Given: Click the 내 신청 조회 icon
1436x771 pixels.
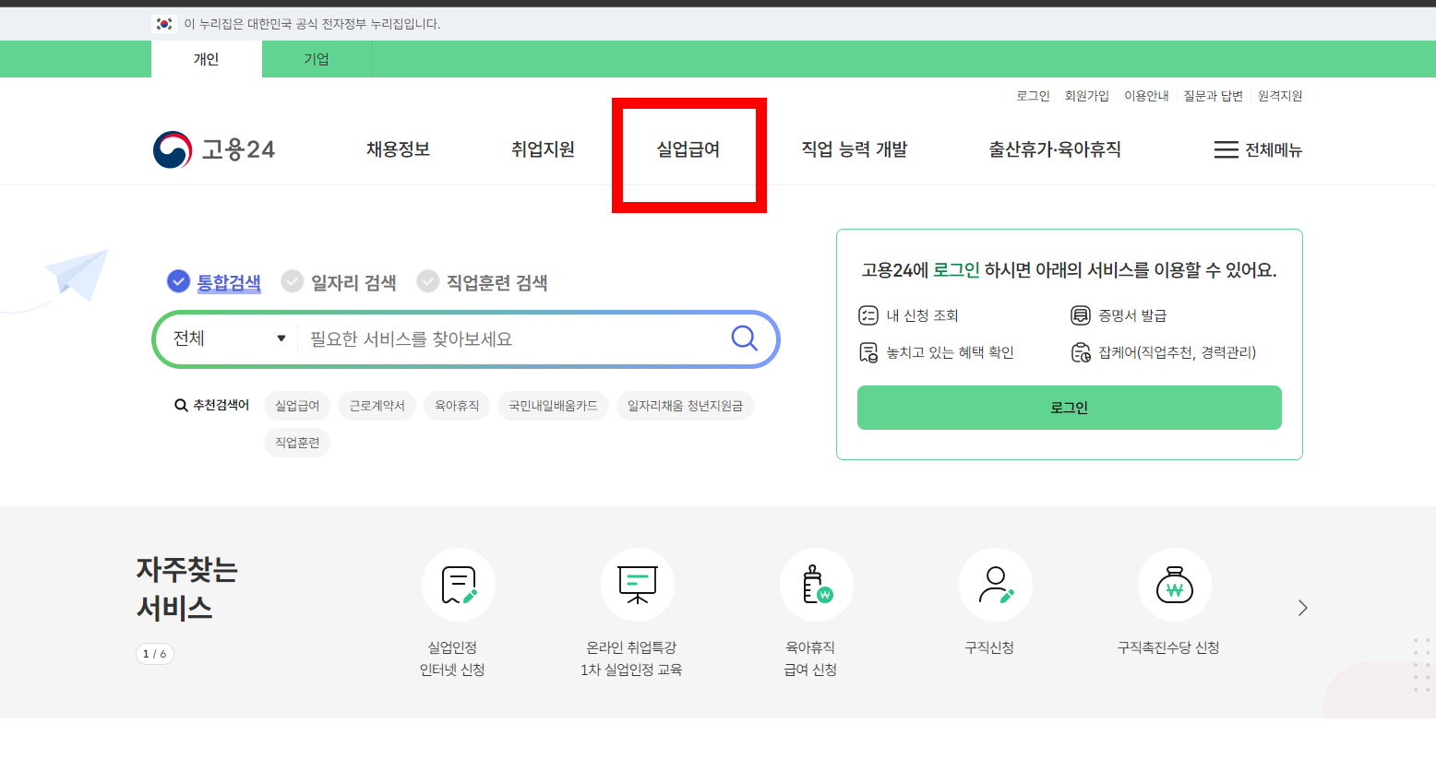Looking at the screenshot, I should tap(868, 315).
